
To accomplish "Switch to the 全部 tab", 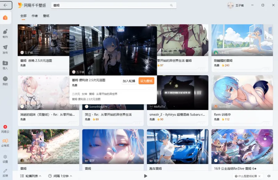I will coord(23,16).
